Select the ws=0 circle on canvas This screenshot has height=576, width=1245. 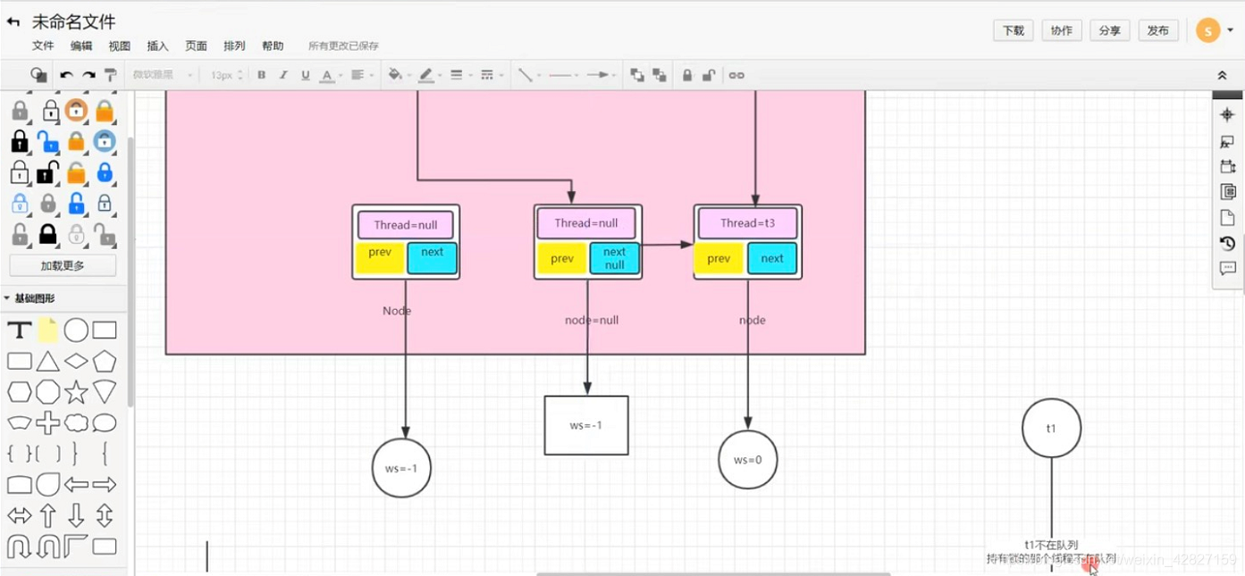748,460
